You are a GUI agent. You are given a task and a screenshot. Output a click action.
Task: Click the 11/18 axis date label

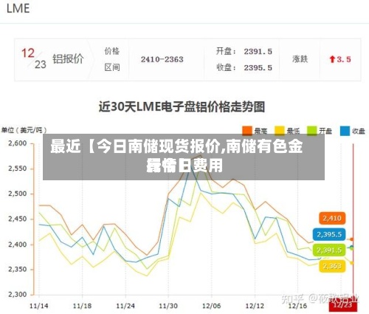[x=82, y=306]
